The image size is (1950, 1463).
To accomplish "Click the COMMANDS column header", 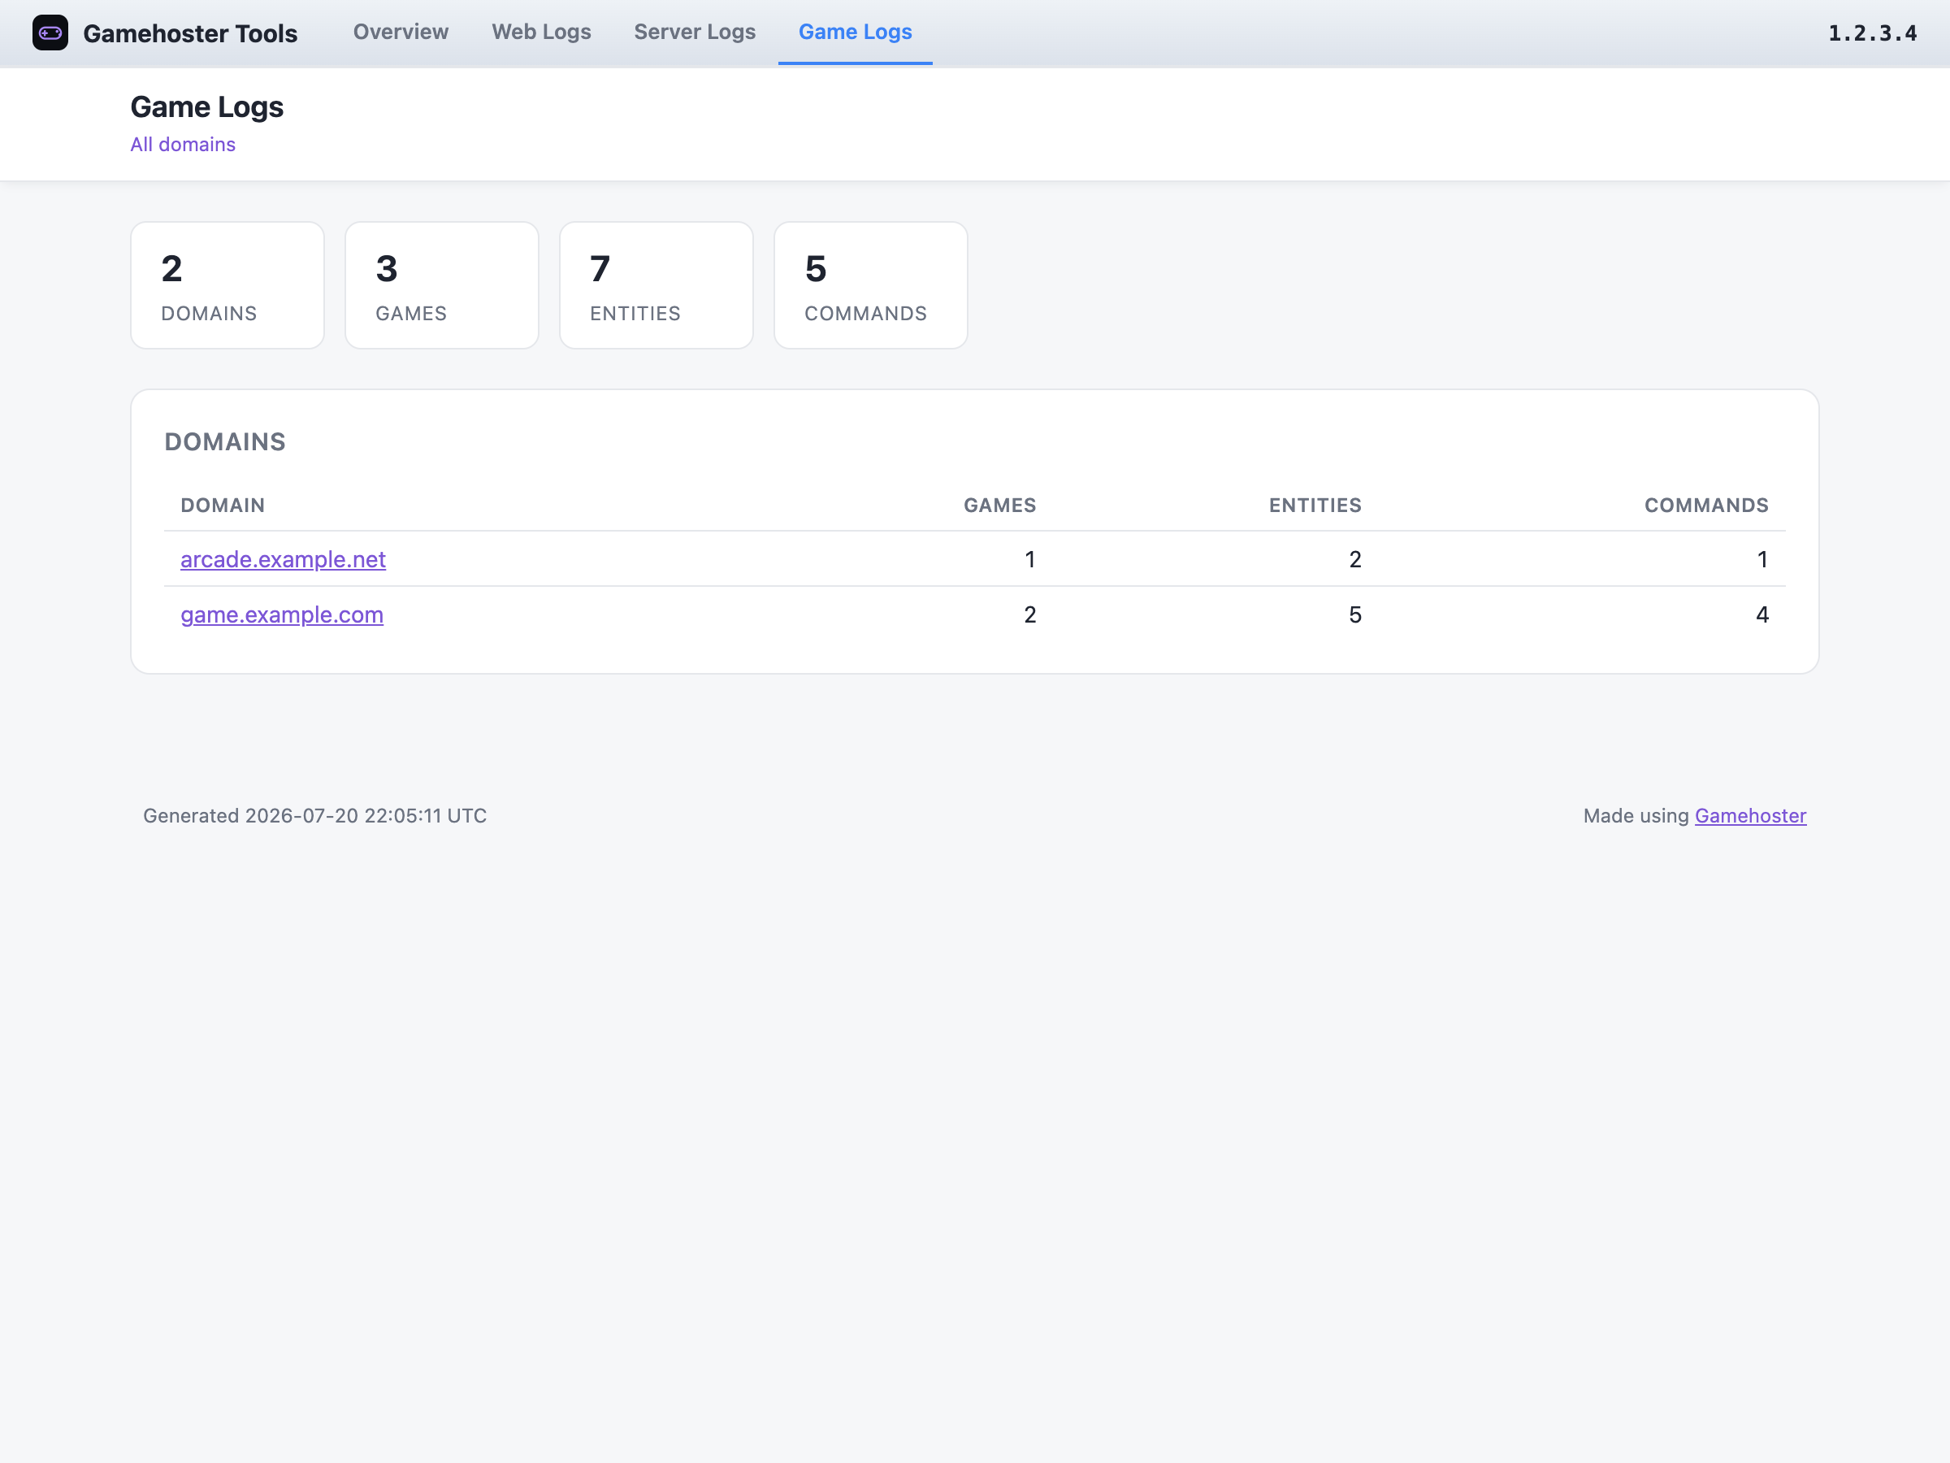I will (x=1707, y=506).
